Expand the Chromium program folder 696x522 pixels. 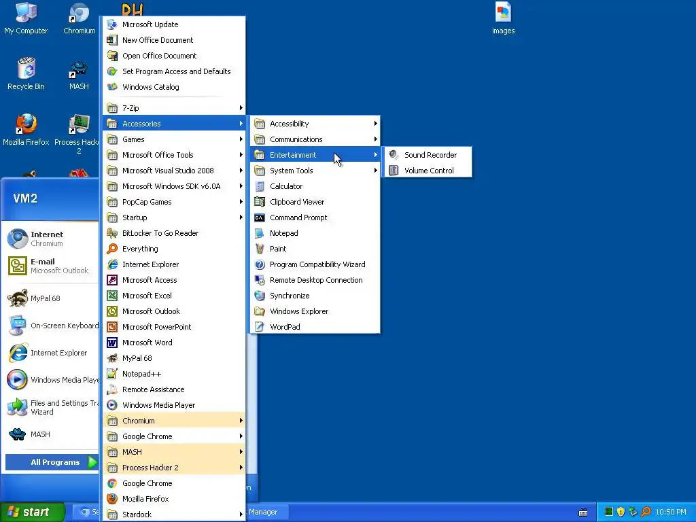pos(174,421)
